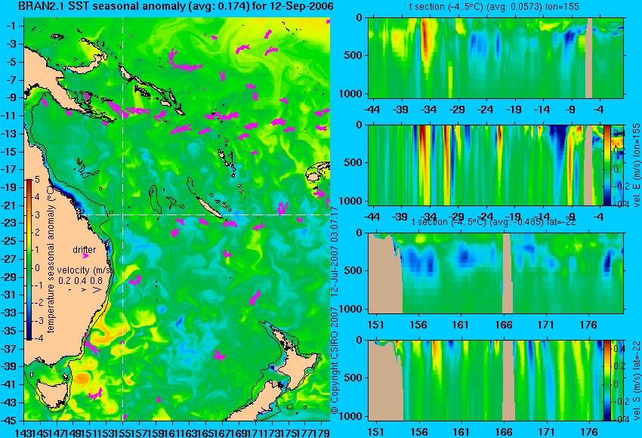Image resolution: width=642 pixels, height=438 pixels.
Task: Click the '-1' latitude tick on the map axis
Action: (x=11, y=26)
